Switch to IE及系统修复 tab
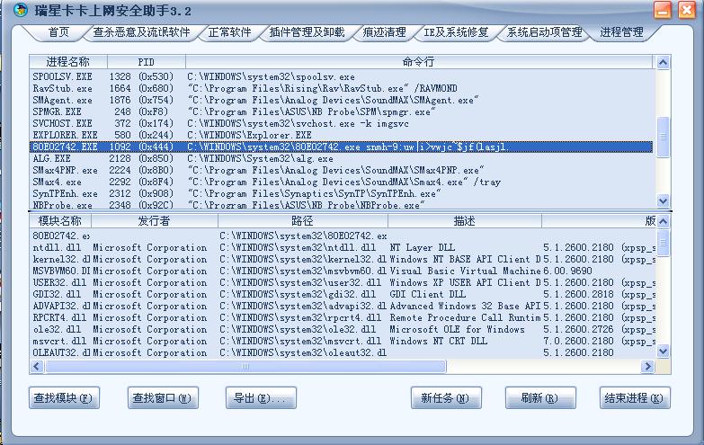704x445 pixels. tap(456, 32)
